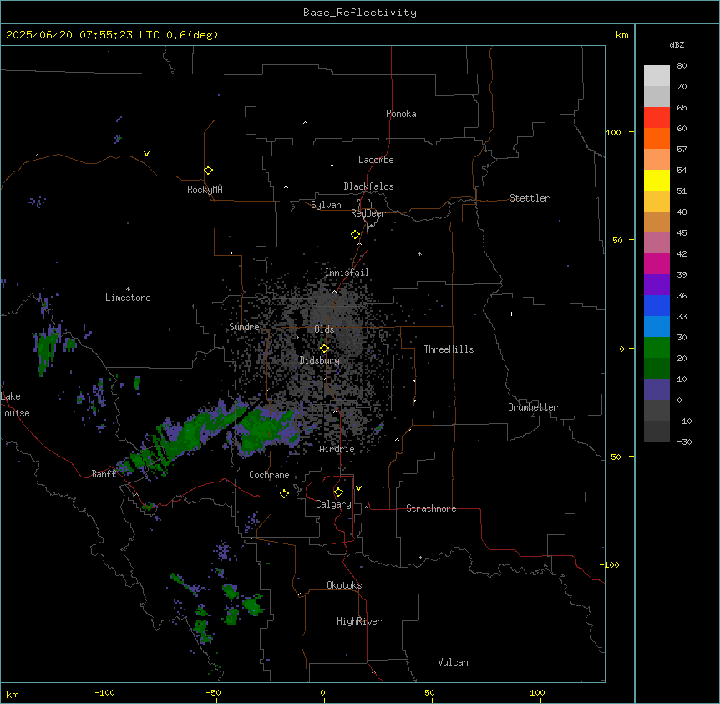Click the Calgary city label
The height and width of the screenshot is (704, 720).
tap(334, 504)
